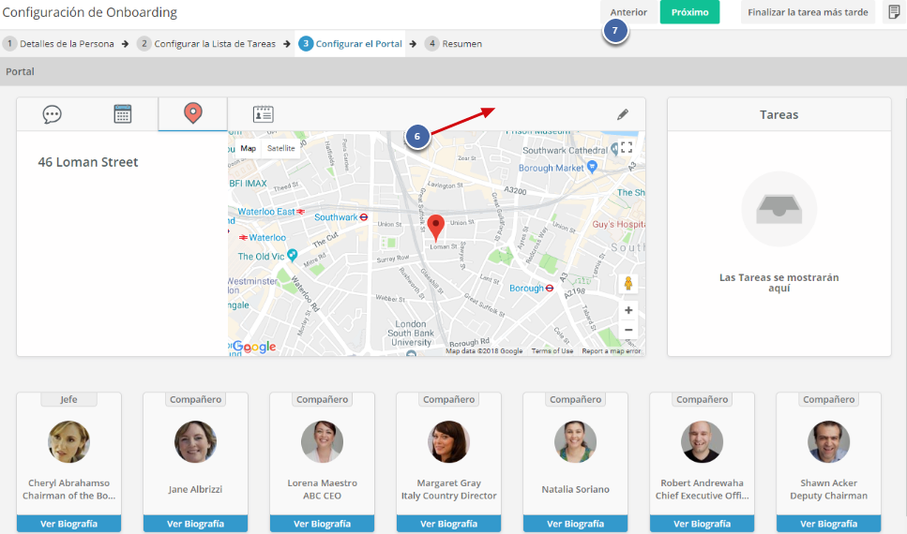Go to step 1 Detalles de la Persona
The image size is (907, 534).
(x=58, y=44)
